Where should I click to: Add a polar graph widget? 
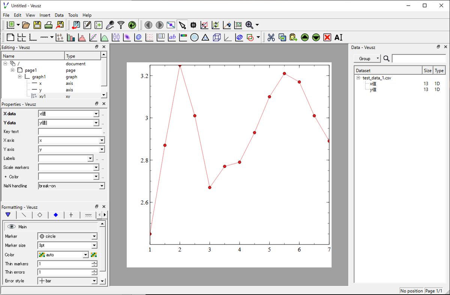[x=194, y=37]
